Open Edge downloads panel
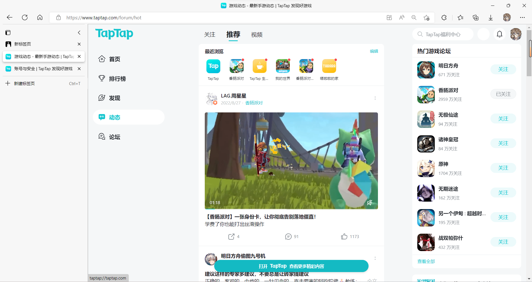This screenshot has height=282, width=532. 491,17
